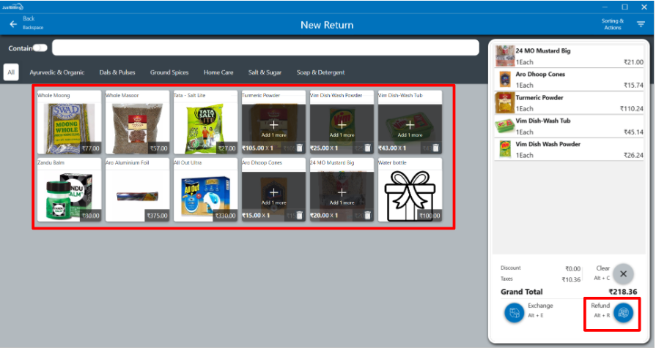Toggle the Contain search switch

point(40,48)
